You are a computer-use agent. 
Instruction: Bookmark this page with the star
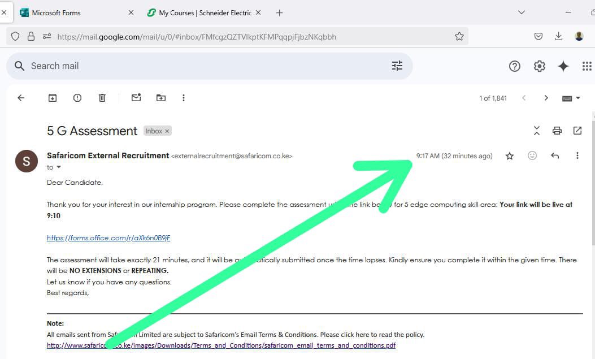coord(459,36)
